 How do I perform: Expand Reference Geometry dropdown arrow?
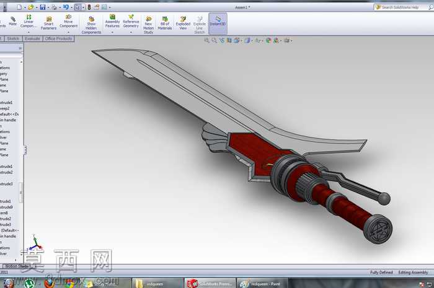point(131,32)
